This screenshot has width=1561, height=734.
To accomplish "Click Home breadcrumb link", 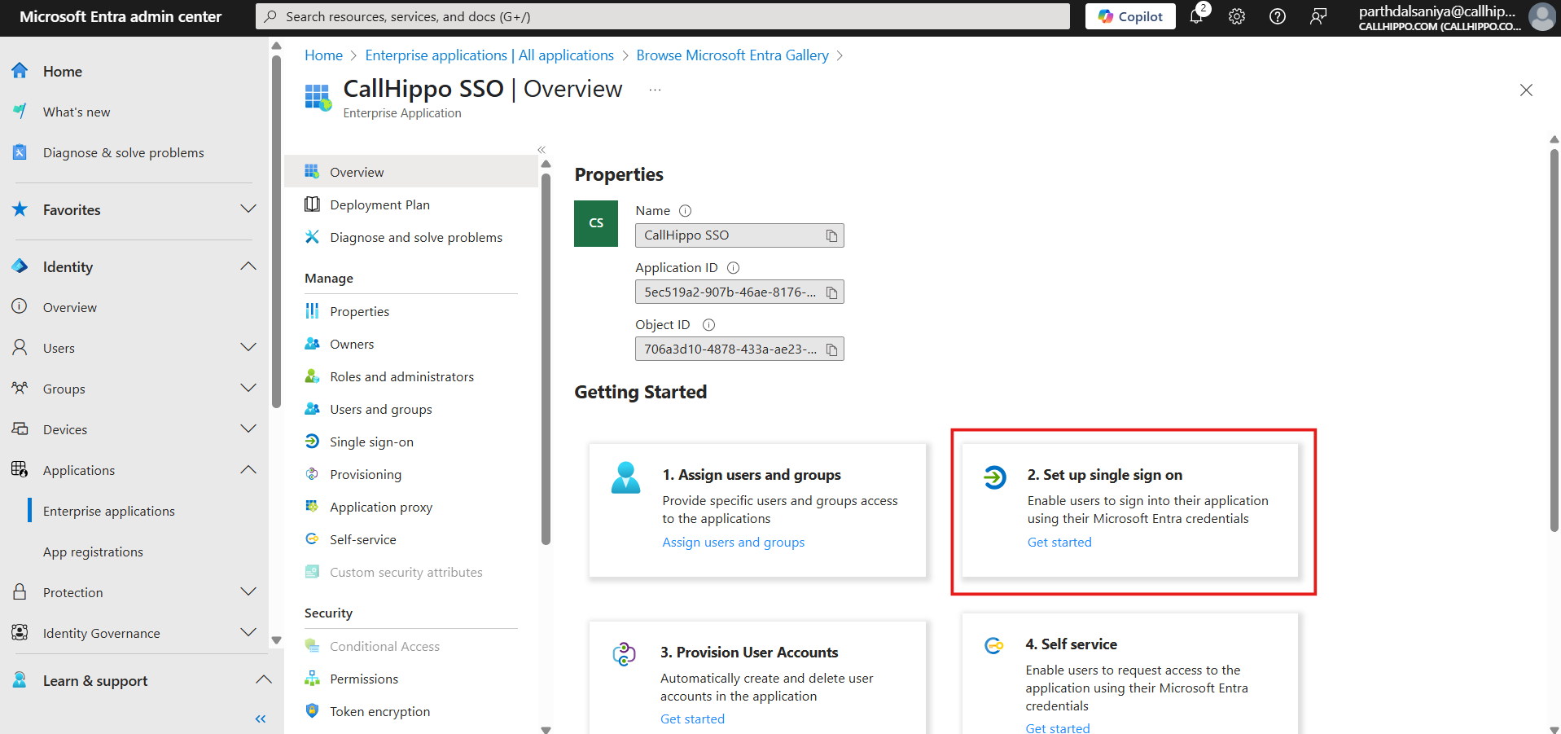I will tap(323, 55).
